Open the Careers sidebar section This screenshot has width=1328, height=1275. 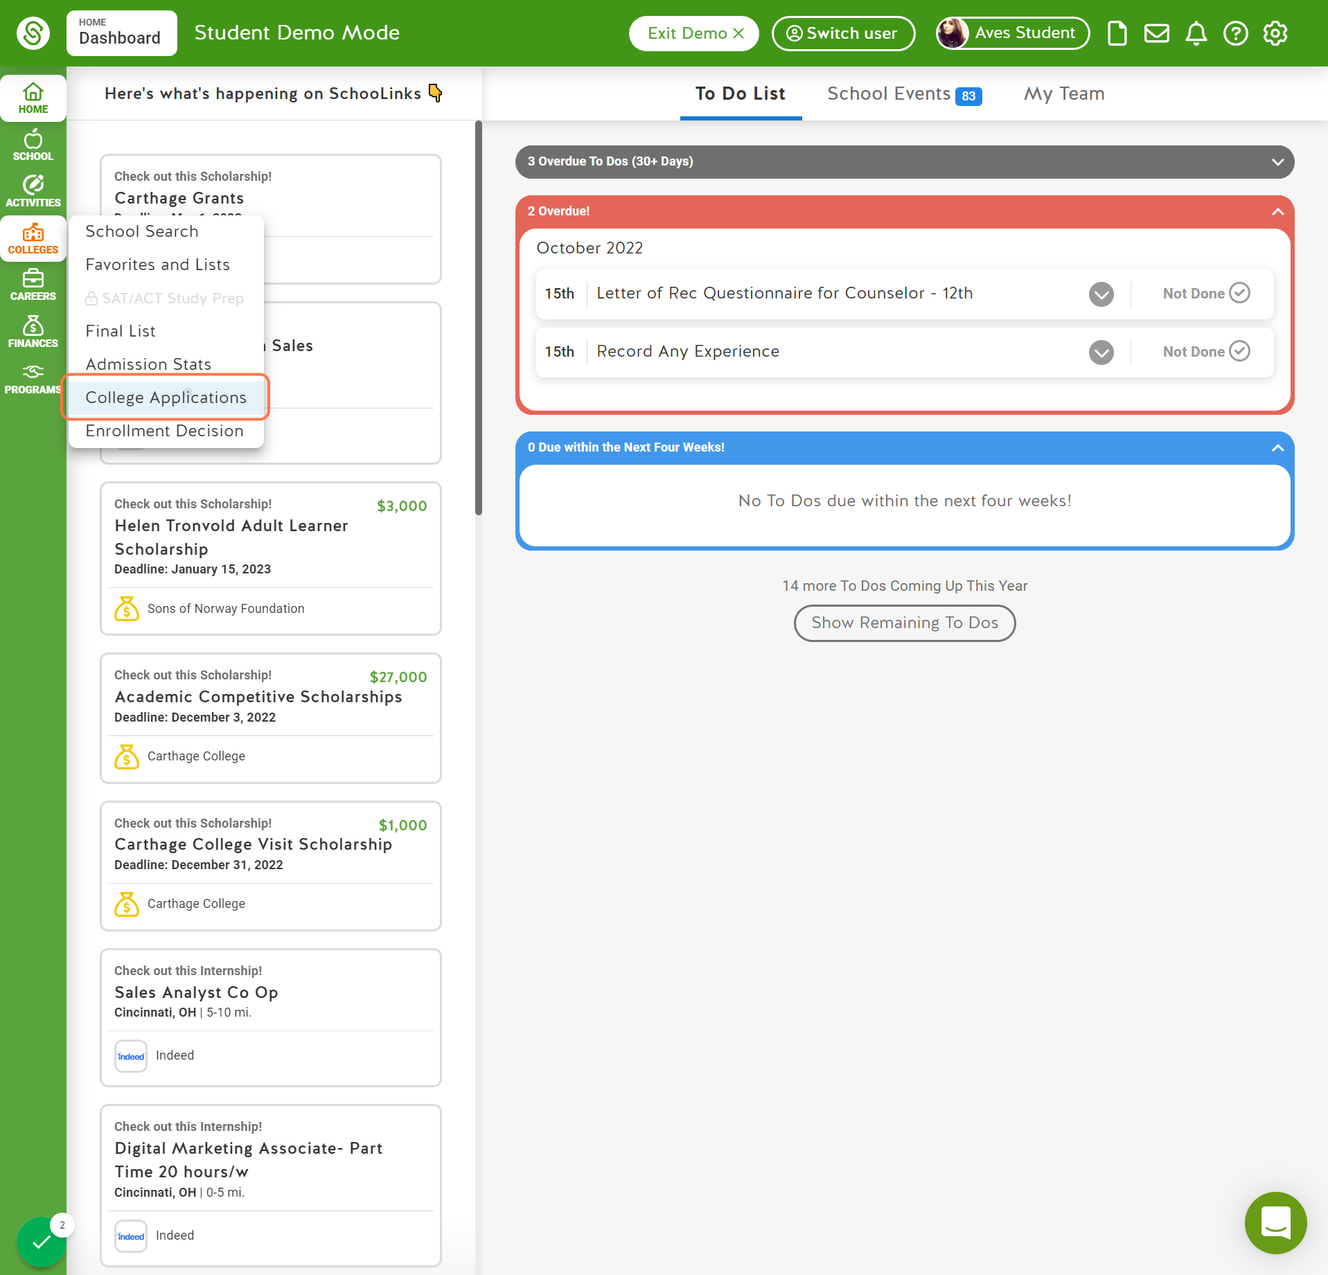33,285
